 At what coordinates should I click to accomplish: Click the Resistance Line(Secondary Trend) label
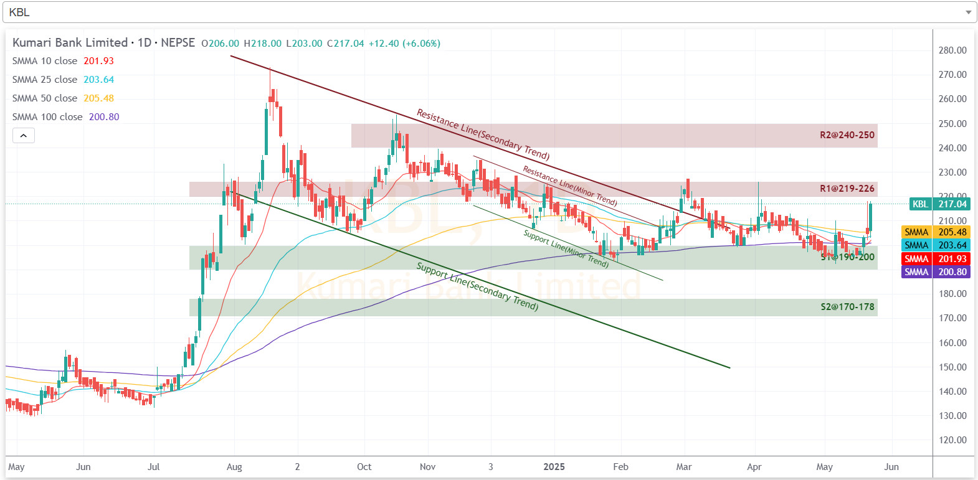(483, 134)
